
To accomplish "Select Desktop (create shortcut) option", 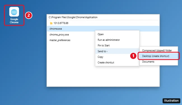I will tap(159, 56).
